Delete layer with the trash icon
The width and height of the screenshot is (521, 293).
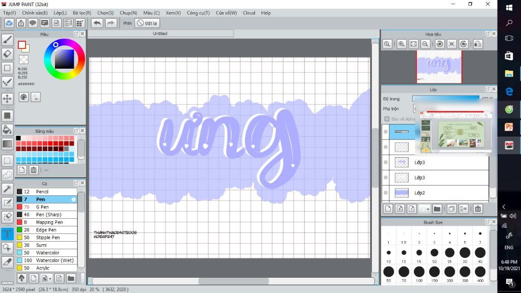coord(478,209)
